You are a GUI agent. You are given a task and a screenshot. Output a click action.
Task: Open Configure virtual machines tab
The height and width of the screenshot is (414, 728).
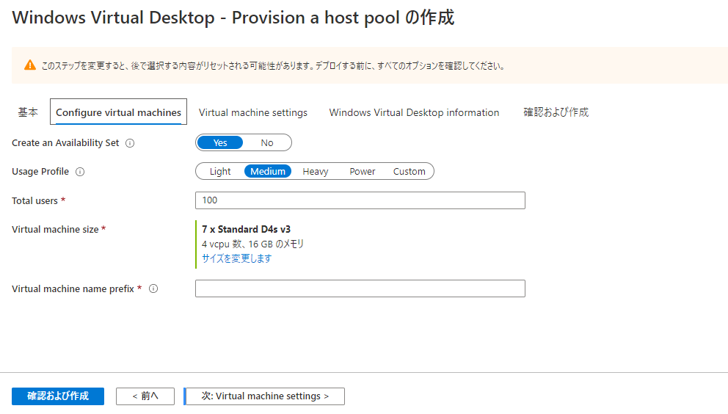tap(118, 112)
